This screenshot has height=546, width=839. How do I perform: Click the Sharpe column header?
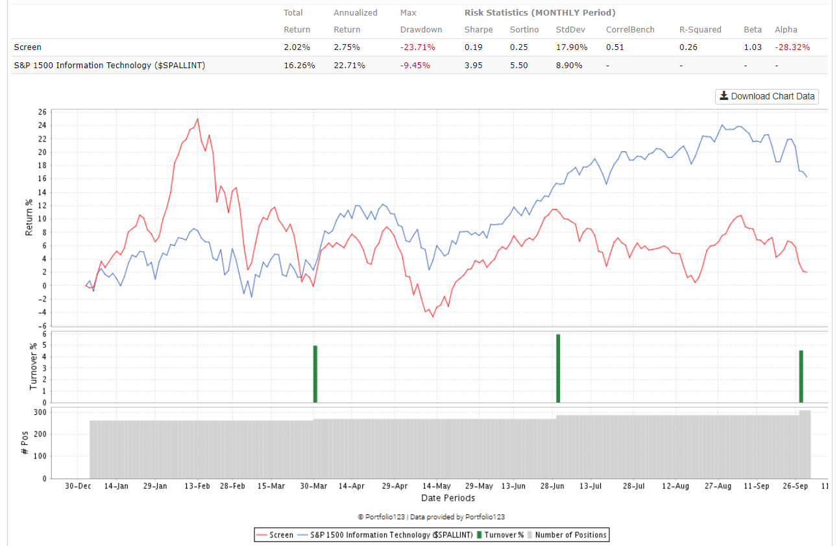coord(478,29)
